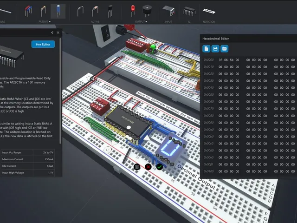Click the trash icon to delete the component
This screenshot has width=297, height=223.
[x=137, y=167]
